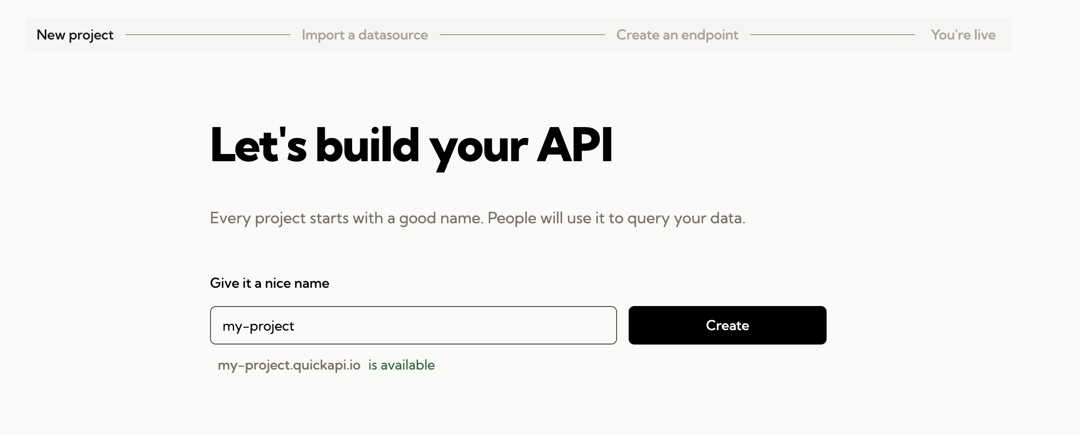Click the line between Create an endpoint and You're live
Screen dimensions: 1080x435
tap(832, 35)
